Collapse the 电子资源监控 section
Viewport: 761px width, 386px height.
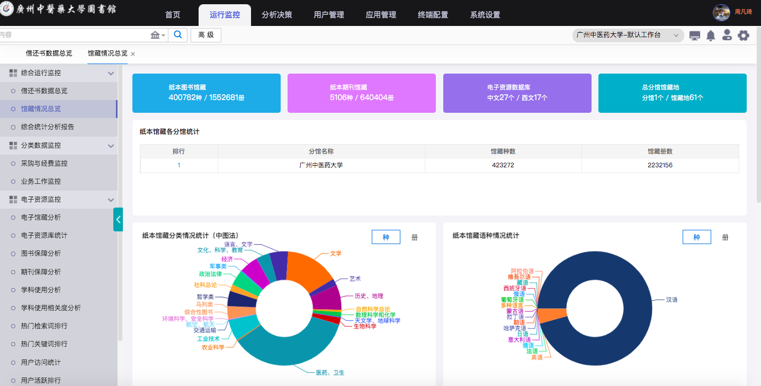(x=111, y=200)
